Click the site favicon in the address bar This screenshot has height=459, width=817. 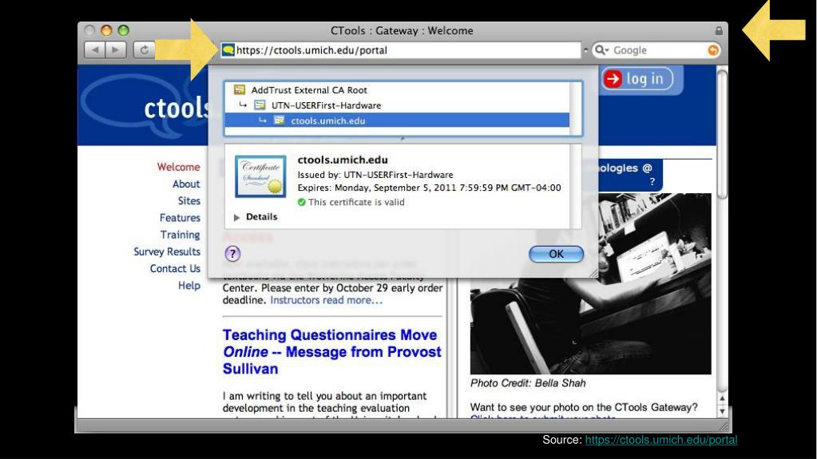pos(228,50)
